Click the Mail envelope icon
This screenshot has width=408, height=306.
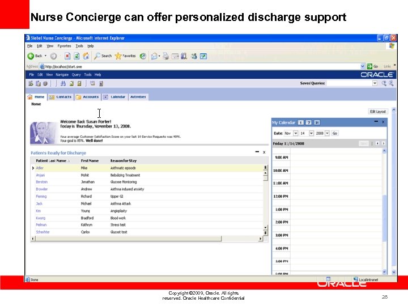[x=154, y=56]
